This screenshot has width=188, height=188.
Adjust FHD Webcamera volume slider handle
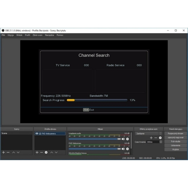point(119,149)
